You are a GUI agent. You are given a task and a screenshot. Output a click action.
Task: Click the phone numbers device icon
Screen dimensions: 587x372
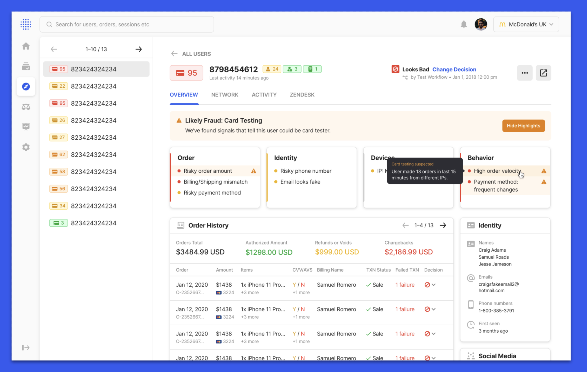tap(471, 305)
